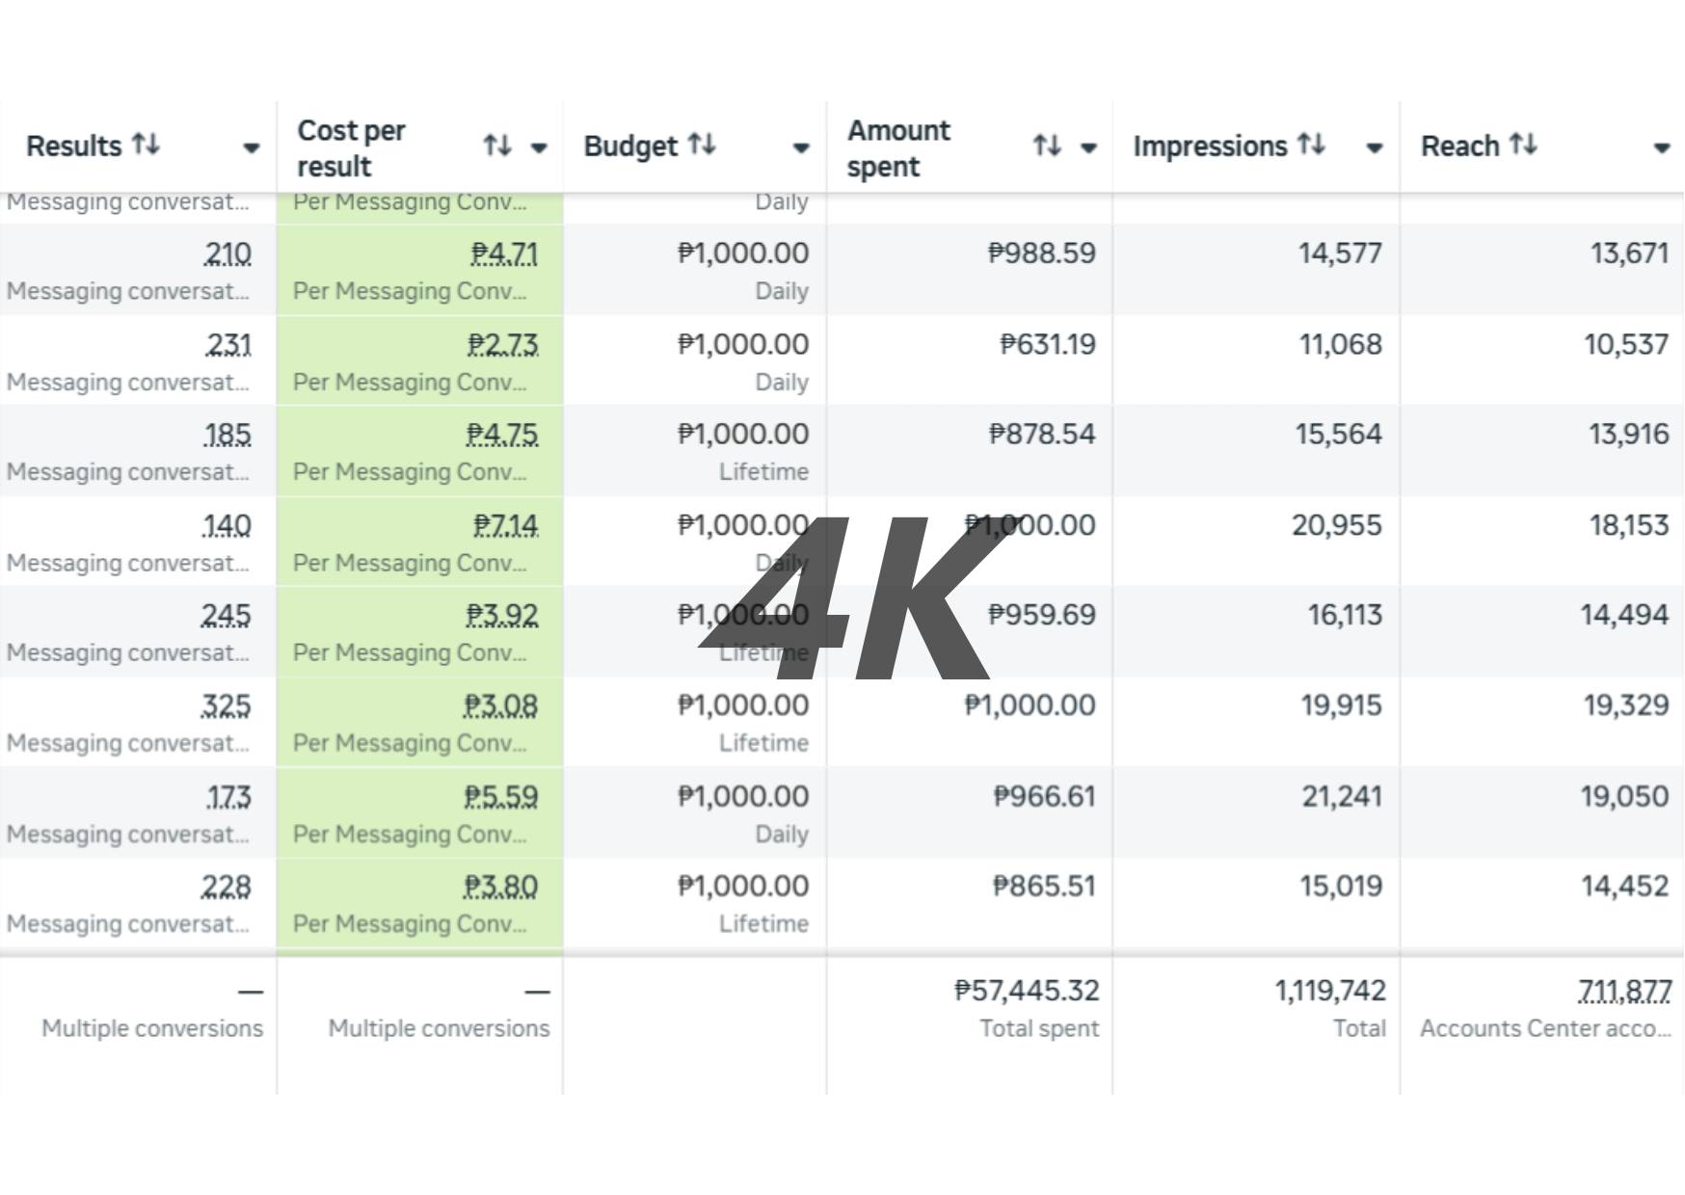Open the Results column dropdown menu

[x=251, y=148]
